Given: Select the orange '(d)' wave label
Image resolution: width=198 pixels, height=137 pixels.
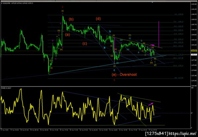Looking at the screenshot, I should click(x=98, y=19).
